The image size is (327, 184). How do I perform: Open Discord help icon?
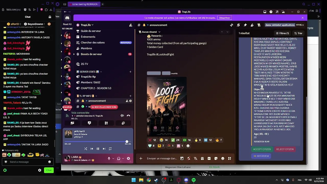click(271, 12)
